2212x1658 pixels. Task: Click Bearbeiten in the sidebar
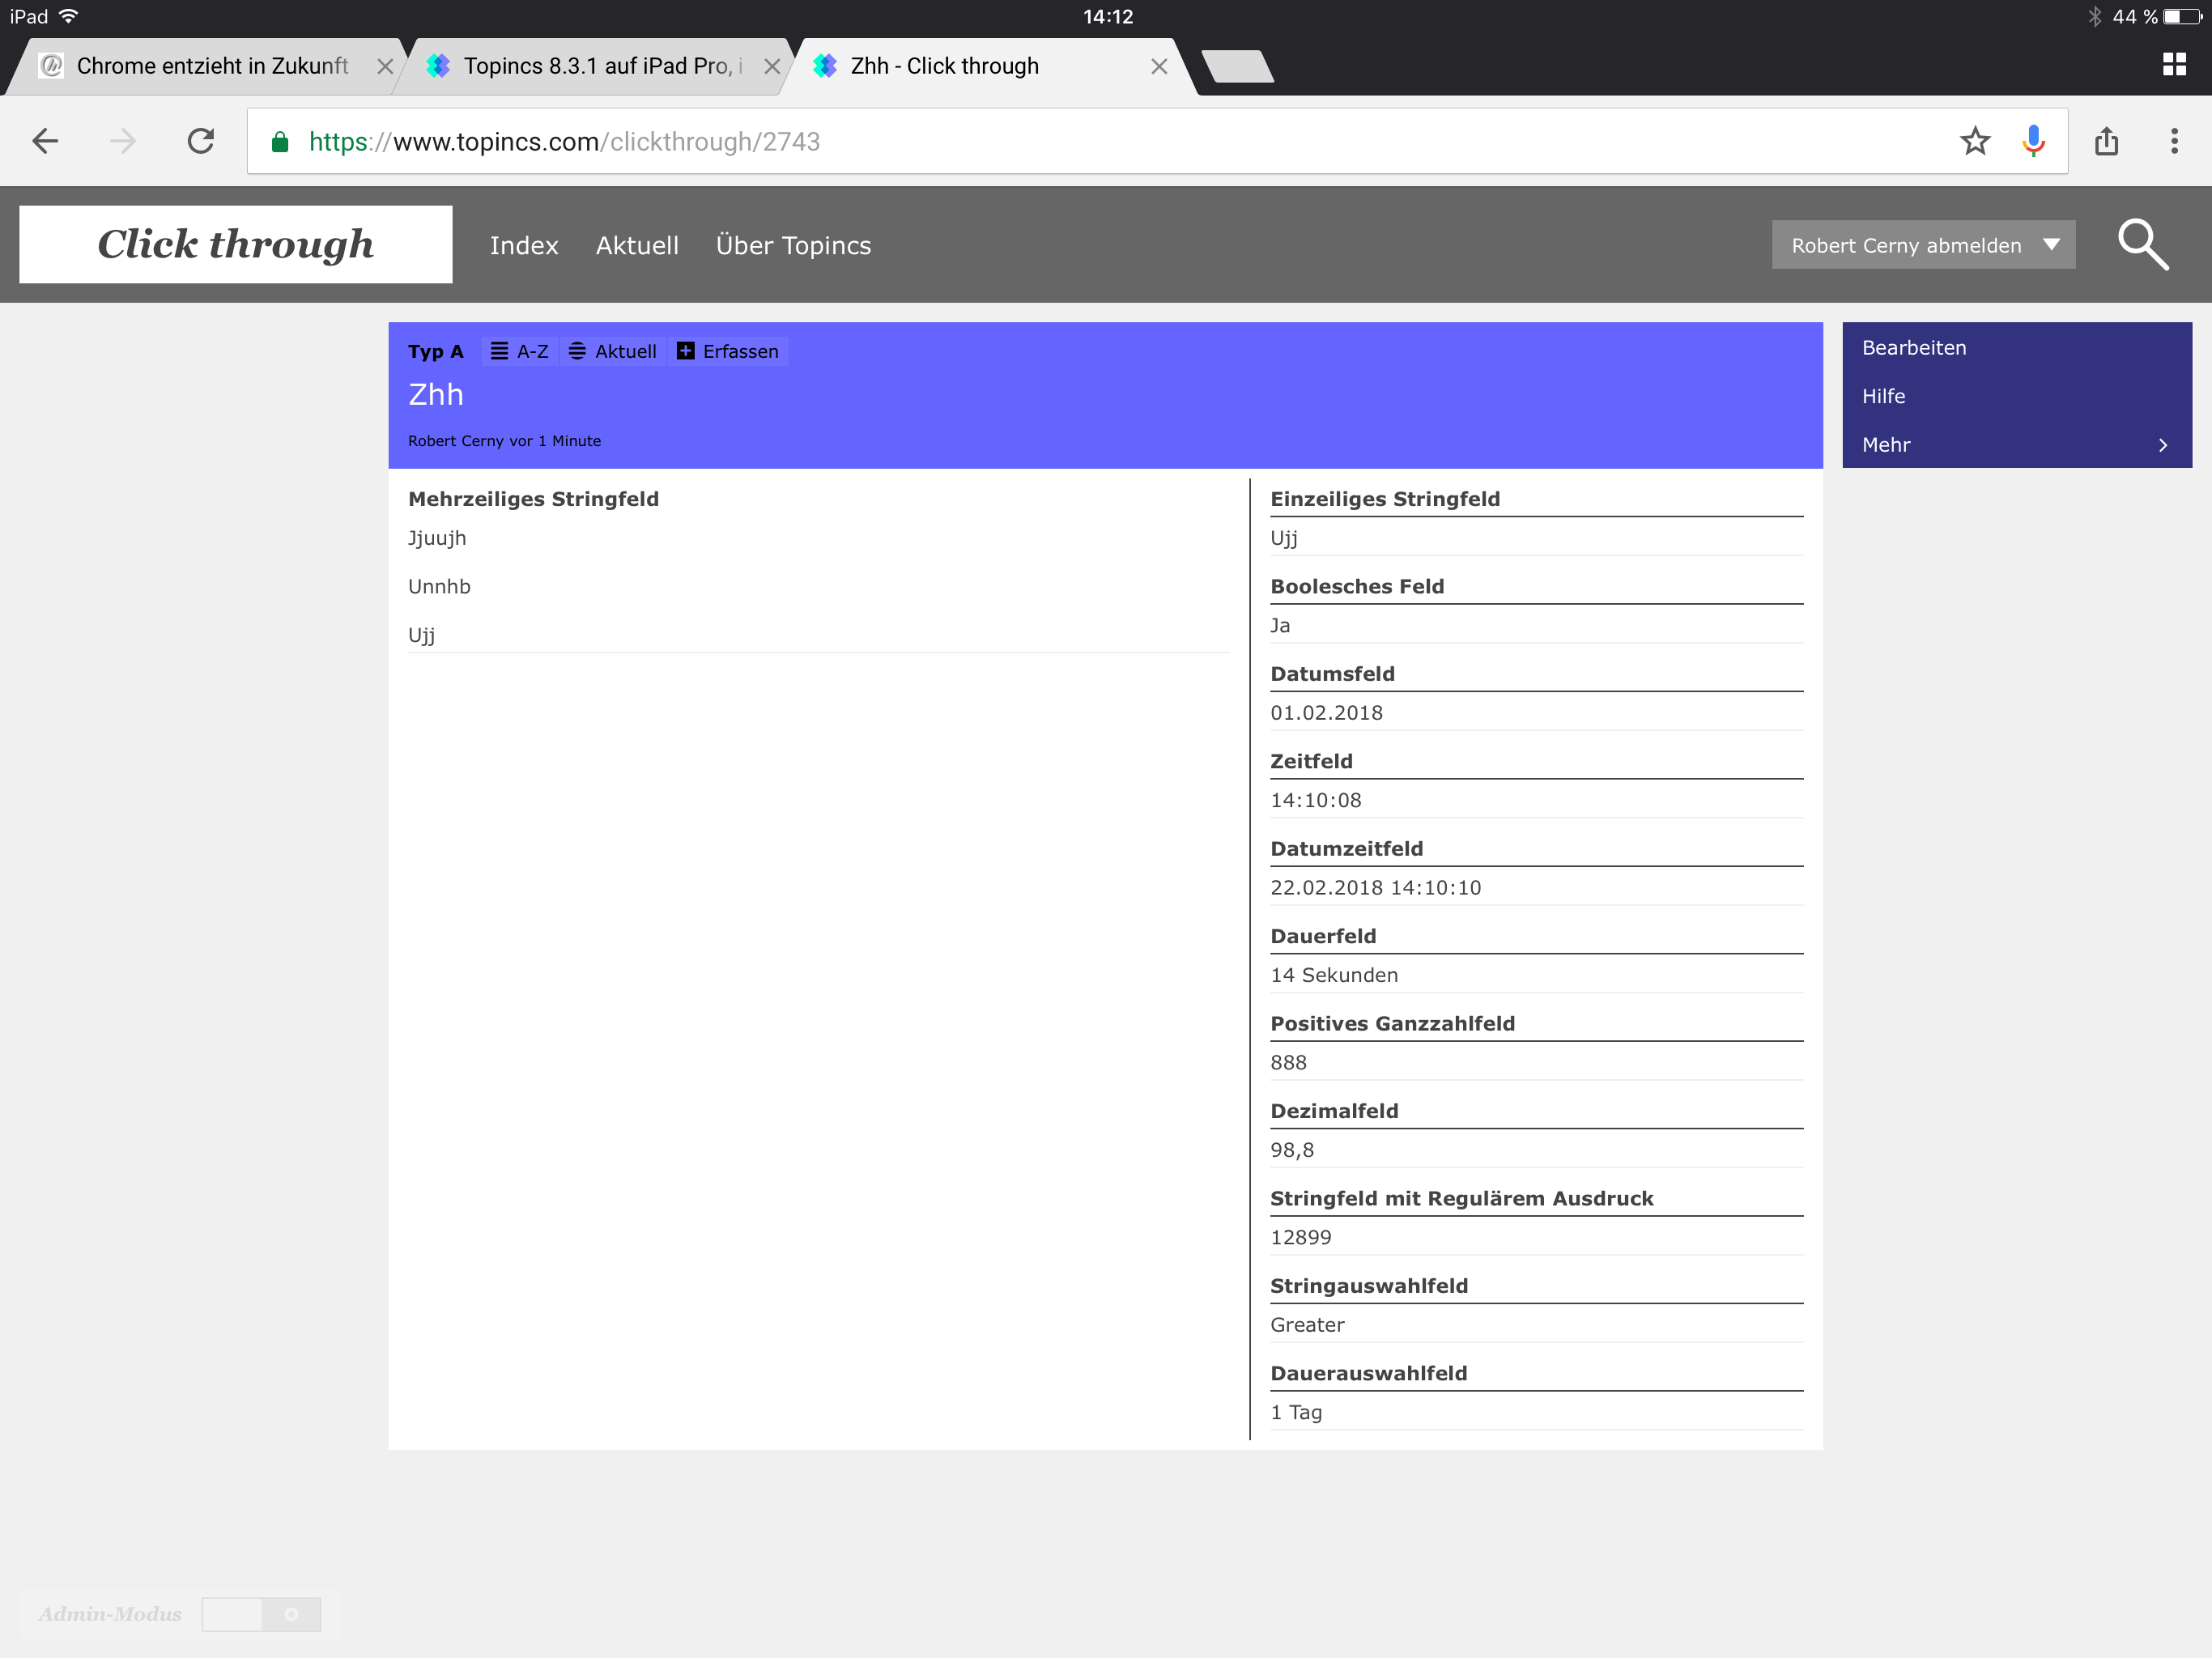pyautogui.click(x=1913, y=348)
